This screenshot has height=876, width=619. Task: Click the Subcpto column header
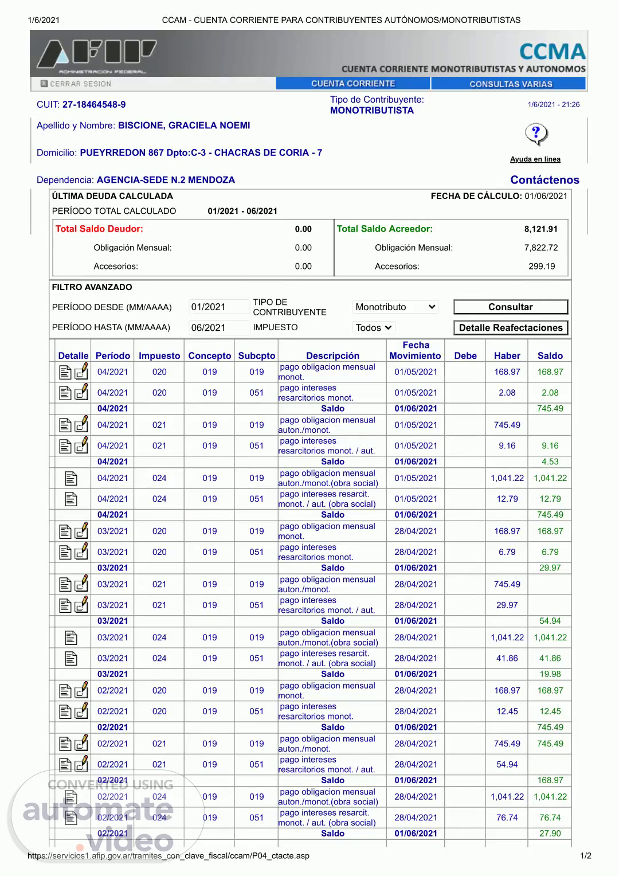(257, 356)
